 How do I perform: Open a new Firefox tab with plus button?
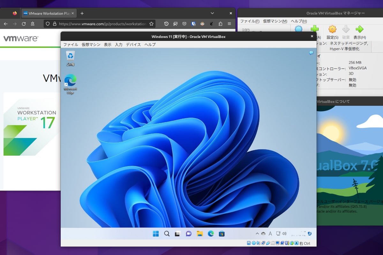[x=82, y=13]
